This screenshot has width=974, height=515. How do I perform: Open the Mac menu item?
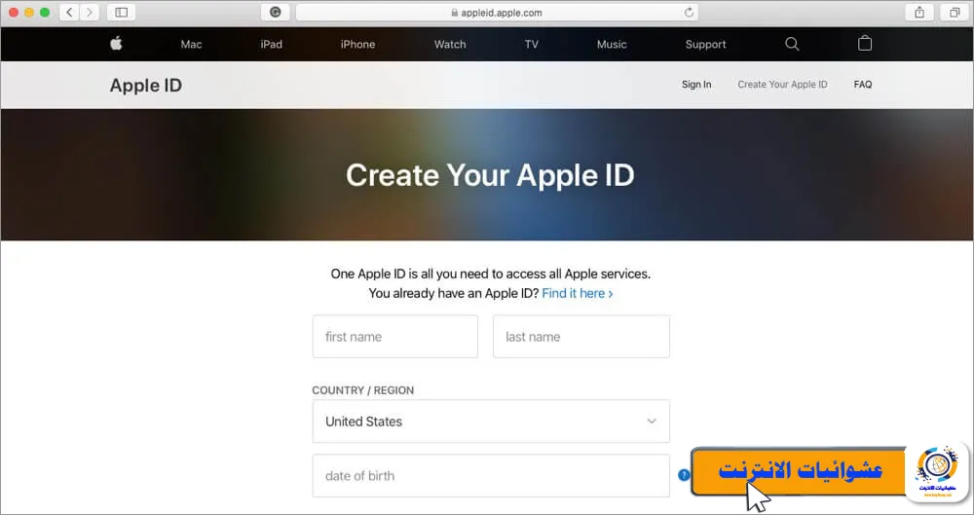(x=191, y=44)
